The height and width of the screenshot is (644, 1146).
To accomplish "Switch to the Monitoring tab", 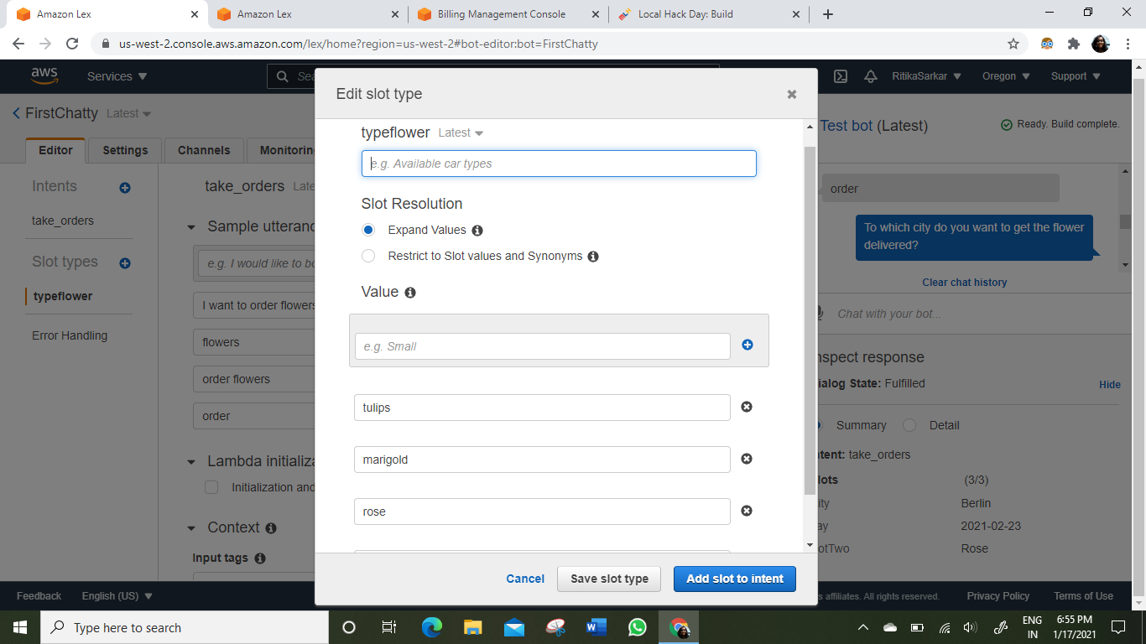I will coord(281,150).
